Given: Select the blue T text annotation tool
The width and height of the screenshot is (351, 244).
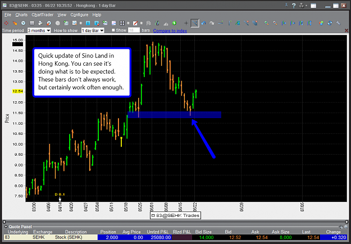Looking at the screenshot, I should [x=88, y=23].
